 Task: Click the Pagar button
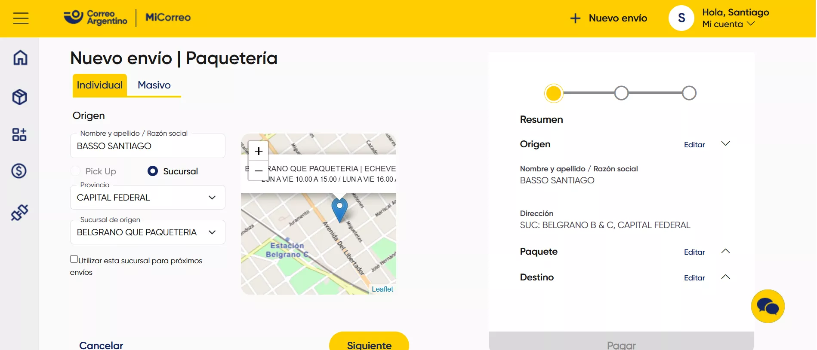point(621,341)
